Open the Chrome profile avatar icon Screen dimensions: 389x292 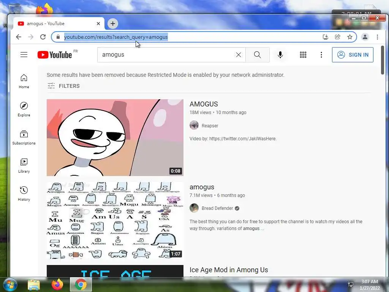(365, 37)
